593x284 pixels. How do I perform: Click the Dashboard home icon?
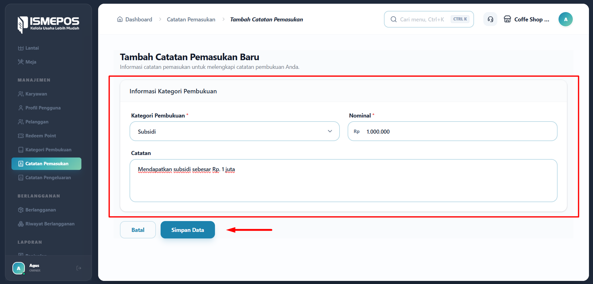pyautogui.click(x=120, y=19)
